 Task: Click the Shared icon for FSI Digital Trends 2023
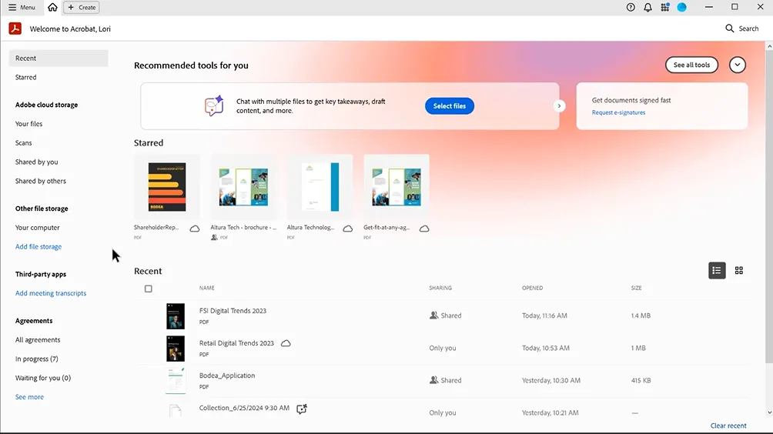pyautogui.click(x=433, y=315)
